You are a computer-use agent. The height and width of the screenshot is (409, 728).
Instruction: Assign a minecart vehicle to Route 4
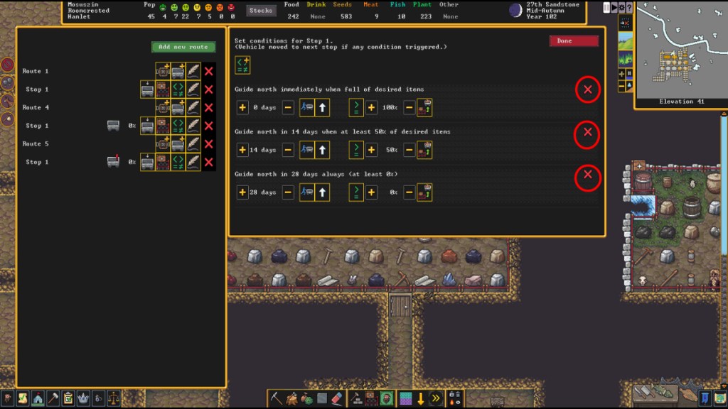178,108
